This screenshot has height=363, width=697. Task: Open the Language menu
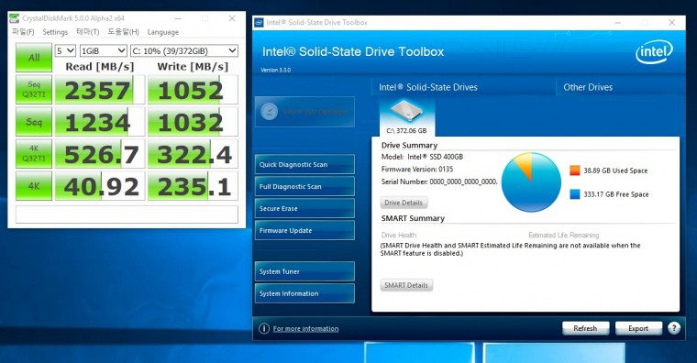coord(163,32)
